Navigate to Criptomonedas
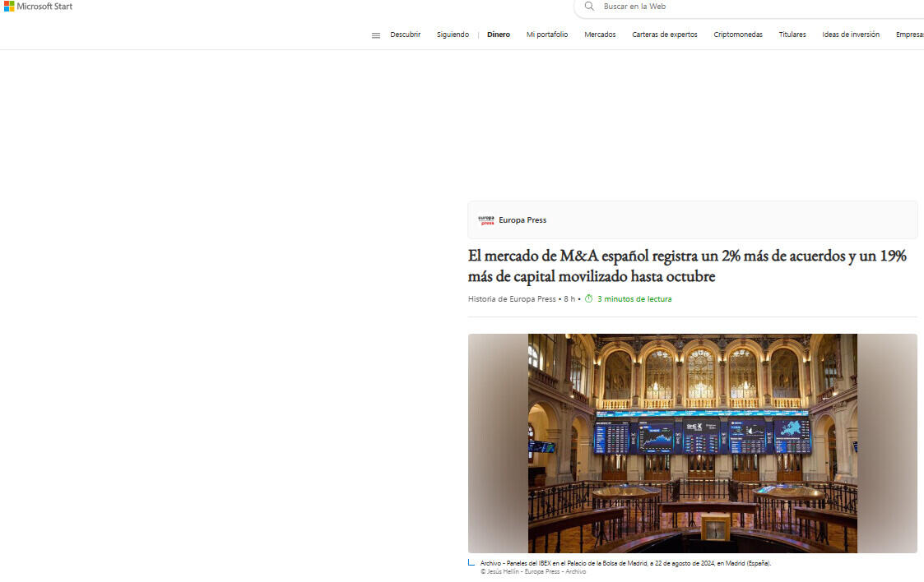Image resolution: width=924 pixels, height=582 pixels. click(738, 35)
